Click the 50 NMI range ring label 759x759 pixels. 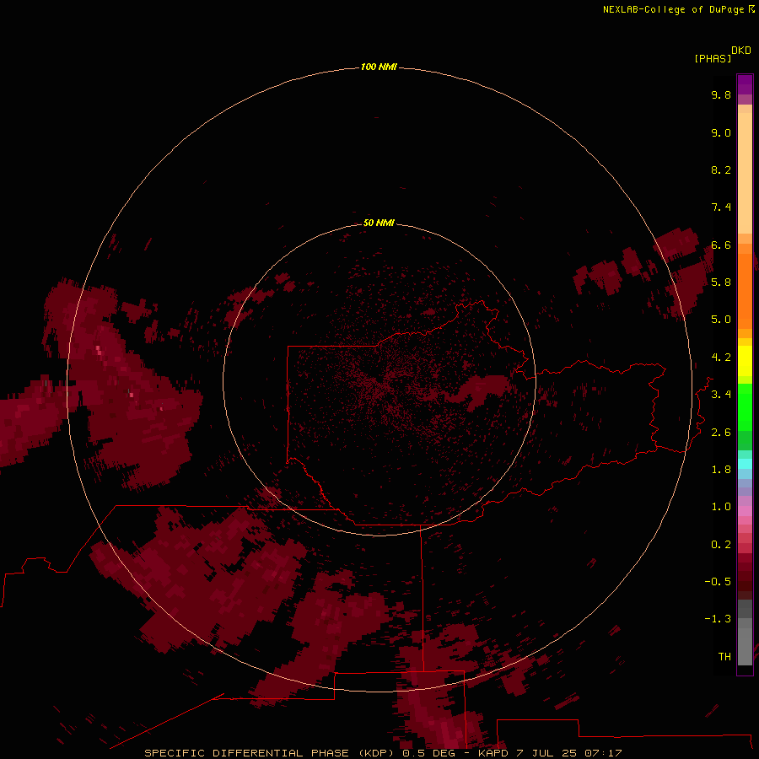coord(379,223)
